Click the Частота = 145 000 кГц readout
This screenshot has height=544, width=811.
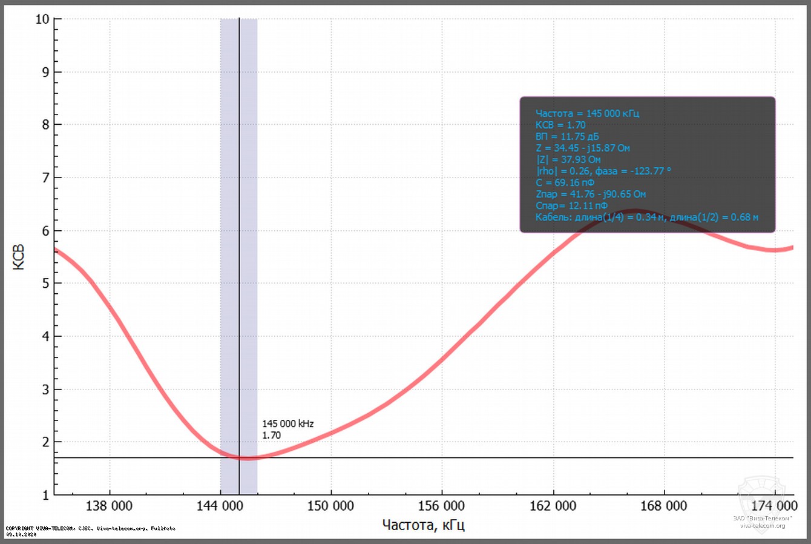click(588, 113)
